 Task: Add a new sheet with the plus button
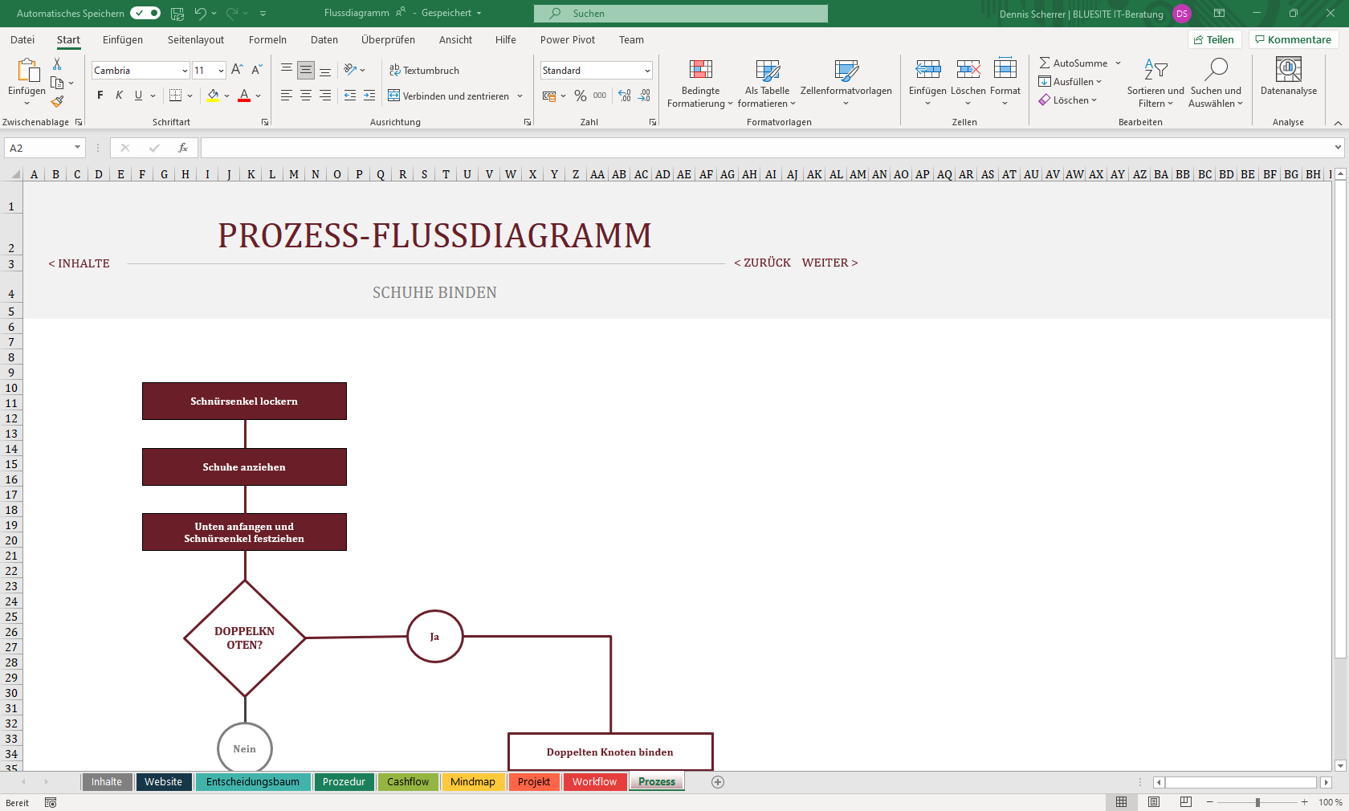718,781
